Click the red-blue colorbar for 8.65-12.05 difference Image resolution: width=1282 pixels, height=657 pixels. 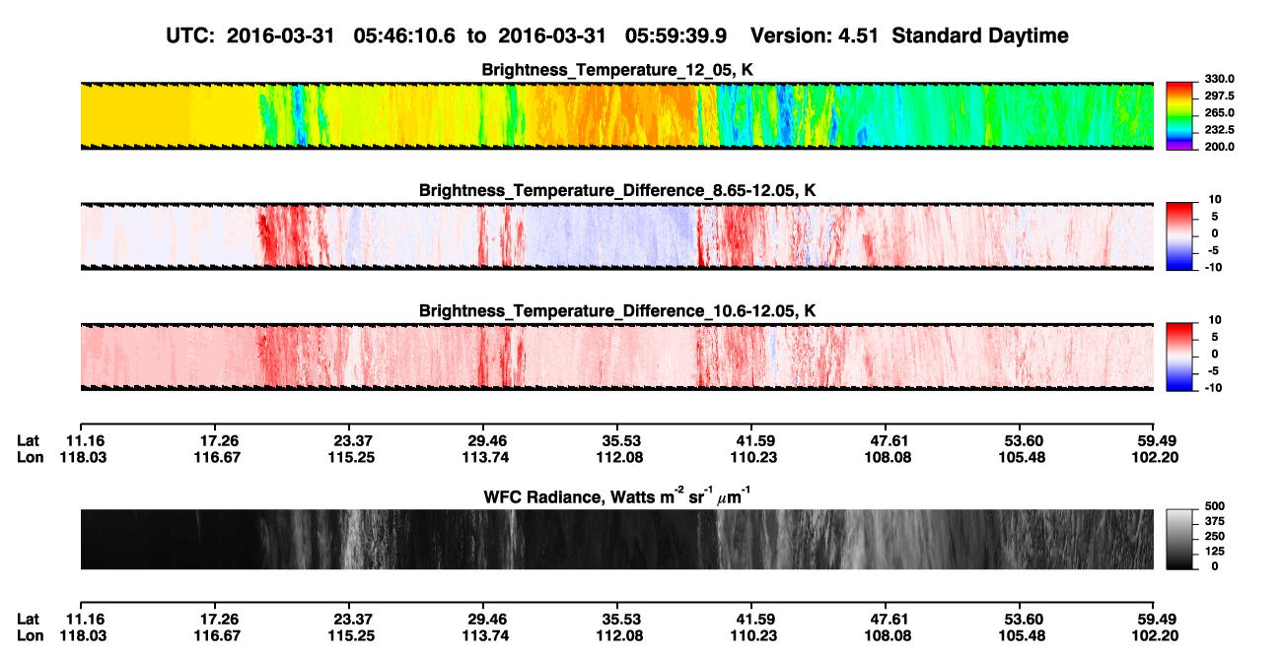click(1179, 236)
